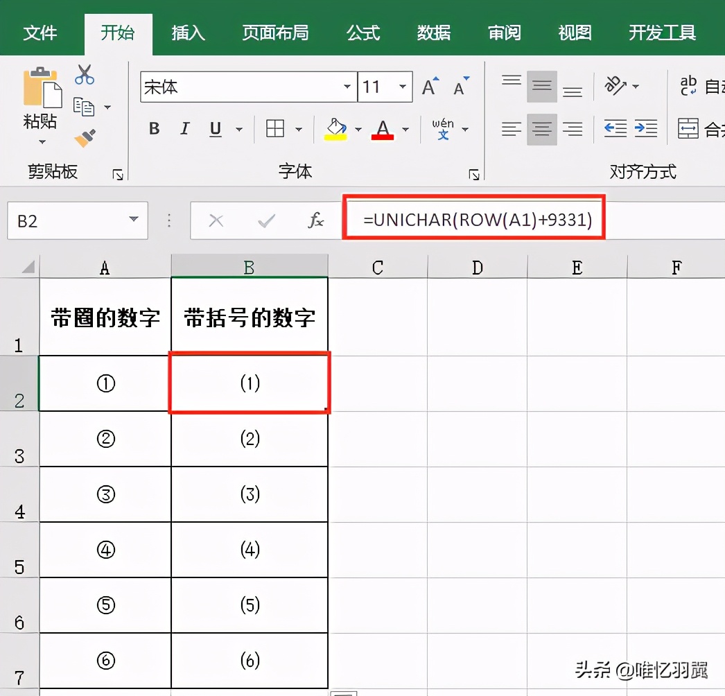Switch to the 审阅 Review tab
Screen dimensions: 725x696
(505, 33)
